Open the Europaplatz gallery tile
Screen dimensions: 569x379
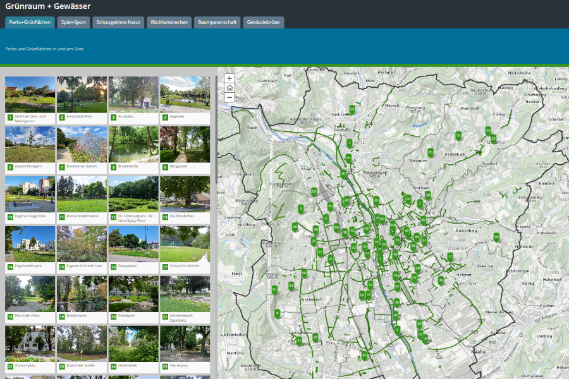(x=133, y=244)
